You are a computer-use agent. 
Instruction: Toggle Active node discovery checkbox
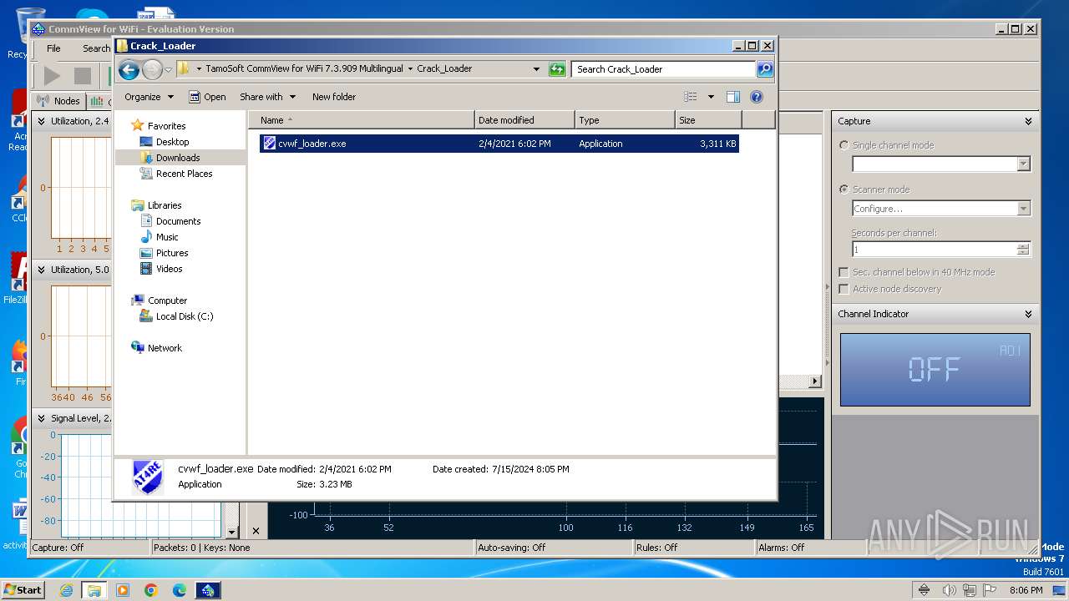click(844, 289)
